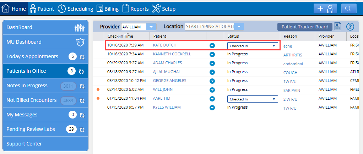Select Notes In Progress sidebar item

pyautogui.click(x=45, y=86)
